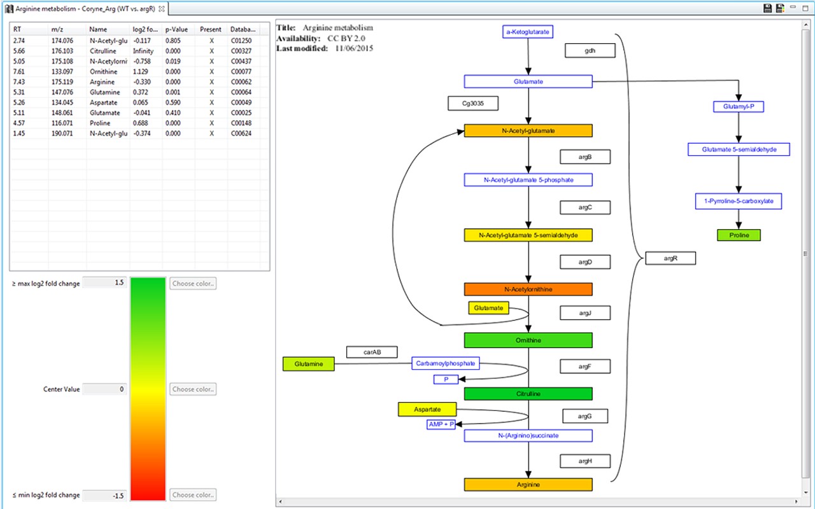Image resolution: width=815 pixels, height=509 pixels.
Task: Click the green-to-red gradient bar
Action: [x=148, y=388]
